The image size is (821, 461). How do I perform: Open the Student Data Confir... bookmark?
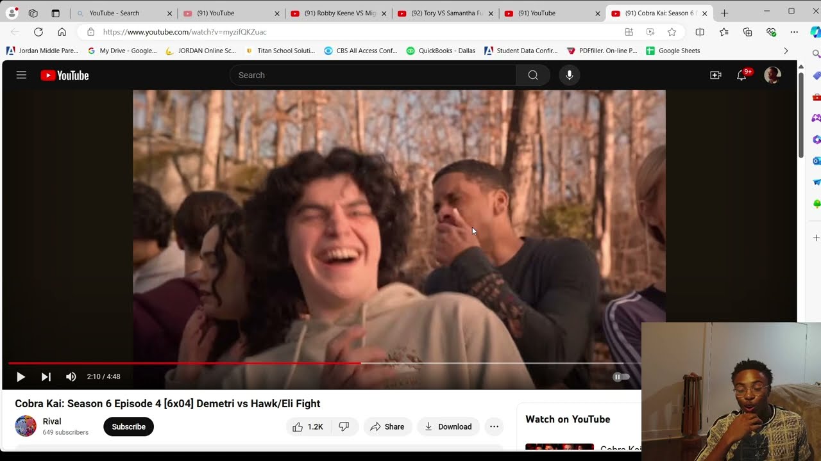521,51
